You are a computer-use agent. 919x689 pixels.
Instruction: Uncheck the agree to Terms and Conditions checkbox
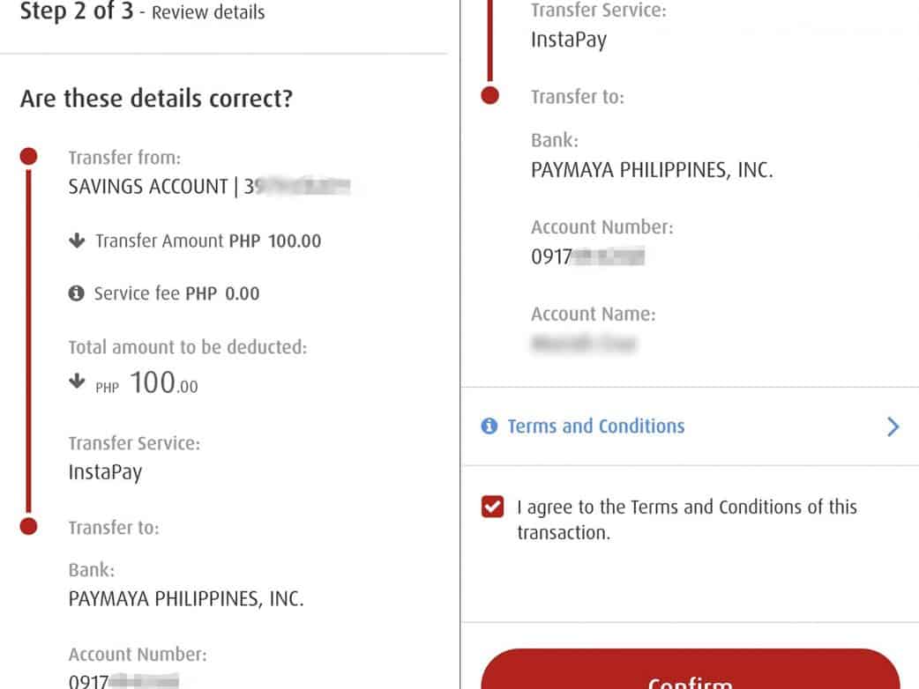click(493, 507)
